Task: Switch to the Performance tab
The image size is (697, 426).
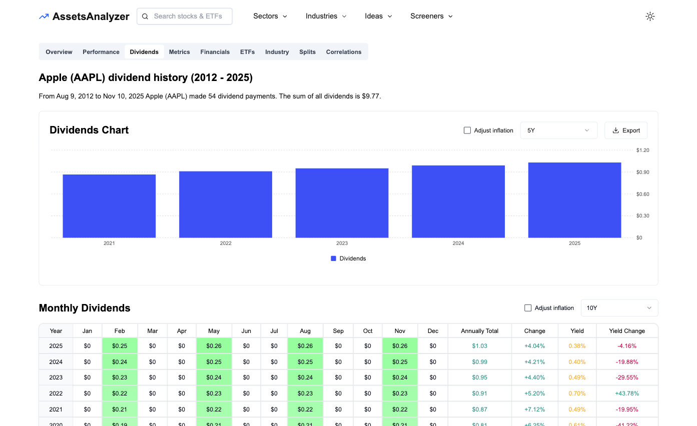Action: (101, 51)
